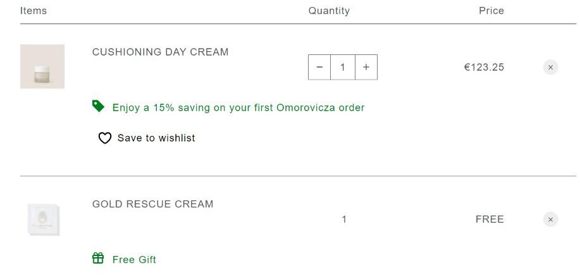Click the green discount tag icon
The height and width of the screenshot is (280, 580).
pos(98,106)
